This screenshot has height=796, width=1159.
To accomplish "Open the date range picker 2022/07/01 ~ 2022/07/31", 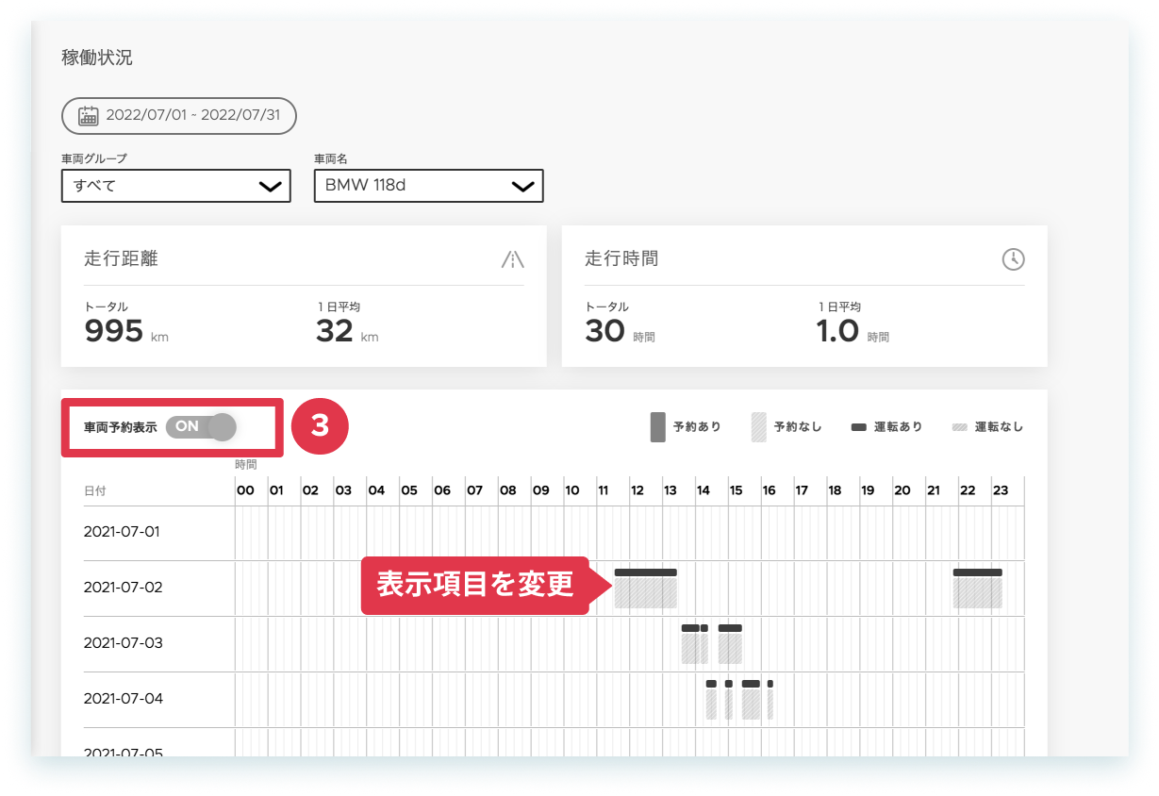I will tap(179, 116).
